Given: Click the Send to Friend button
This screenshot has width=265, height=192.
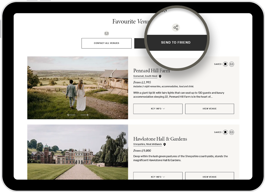Looking at the screenshot, I should point(176,43).
